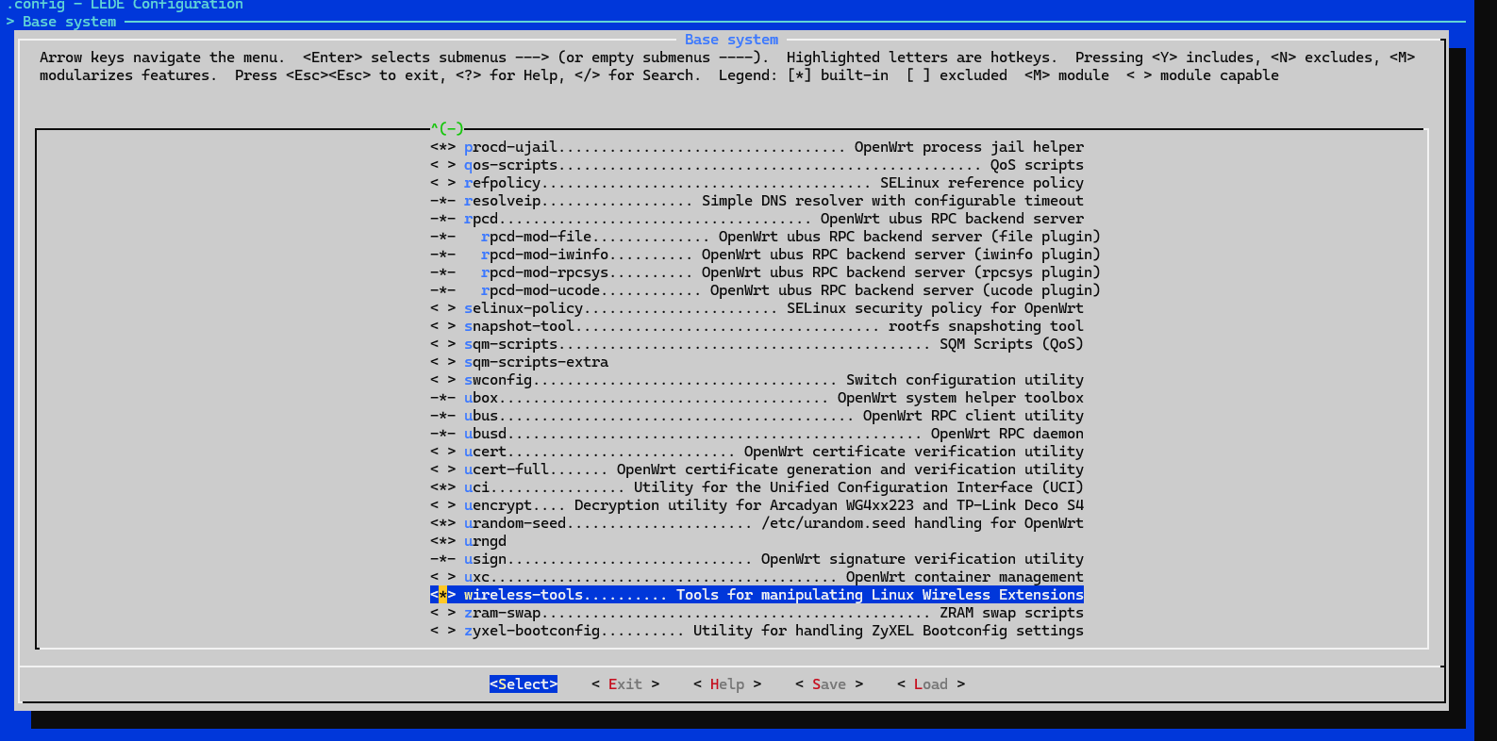Toggle the swconfig selection marker
1497x741 pixels.
coord(443,380)
